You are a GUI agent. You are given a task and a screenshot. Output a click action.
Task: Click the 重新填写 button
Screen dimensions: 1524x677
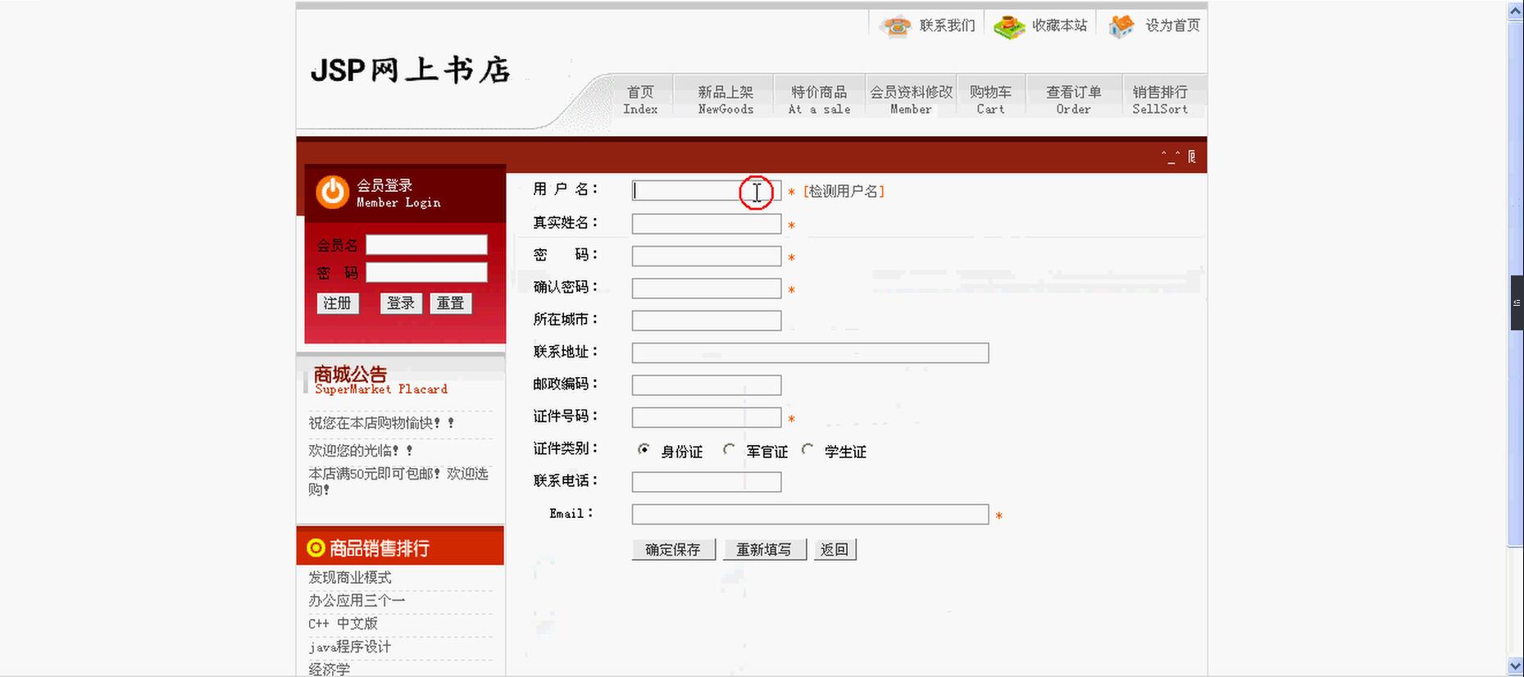[x=764, y=550]
